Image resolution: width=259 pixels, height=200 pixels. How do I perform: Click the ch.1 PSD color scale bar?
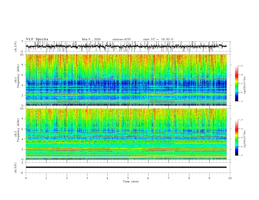[236, 84]
